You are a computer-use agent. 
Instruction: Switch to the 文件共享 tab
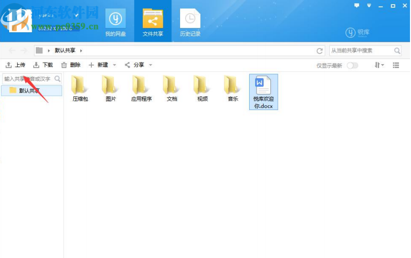(153, 22)
